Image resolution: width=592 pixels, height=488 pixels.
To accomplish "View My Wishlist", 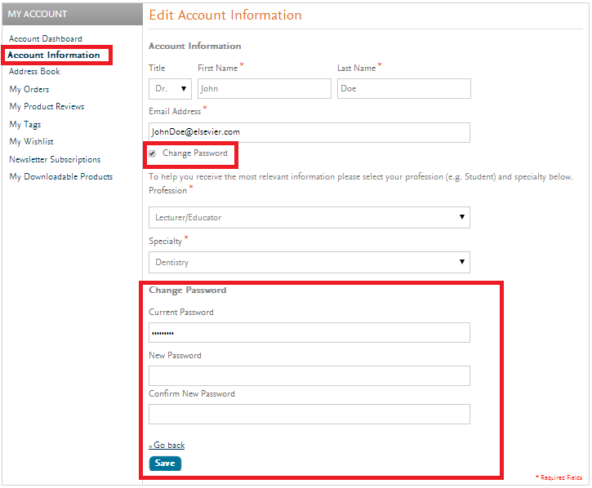I will (x=32, y=141).
